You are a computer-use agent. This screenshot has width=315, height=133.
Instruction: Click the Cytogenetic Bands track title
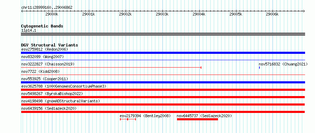pyautogui.click(x=42, y=26)
